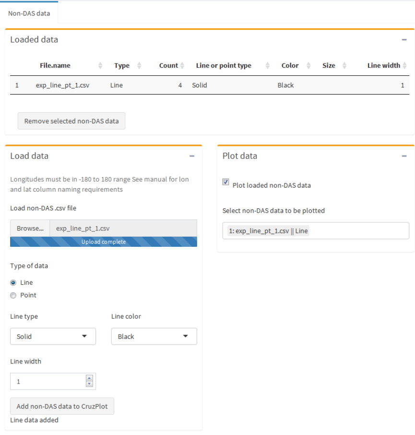Switch to the Non-DAS data tab
415x435 pixels.
tap(29, 13)
